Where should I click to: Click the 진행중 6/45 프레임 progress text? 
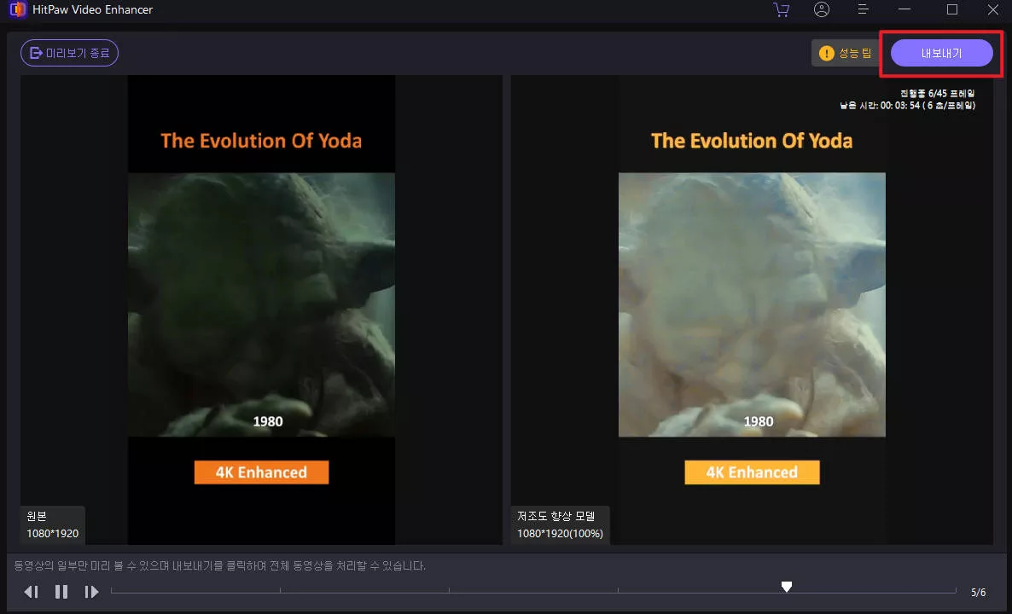[x=937, y=93]
